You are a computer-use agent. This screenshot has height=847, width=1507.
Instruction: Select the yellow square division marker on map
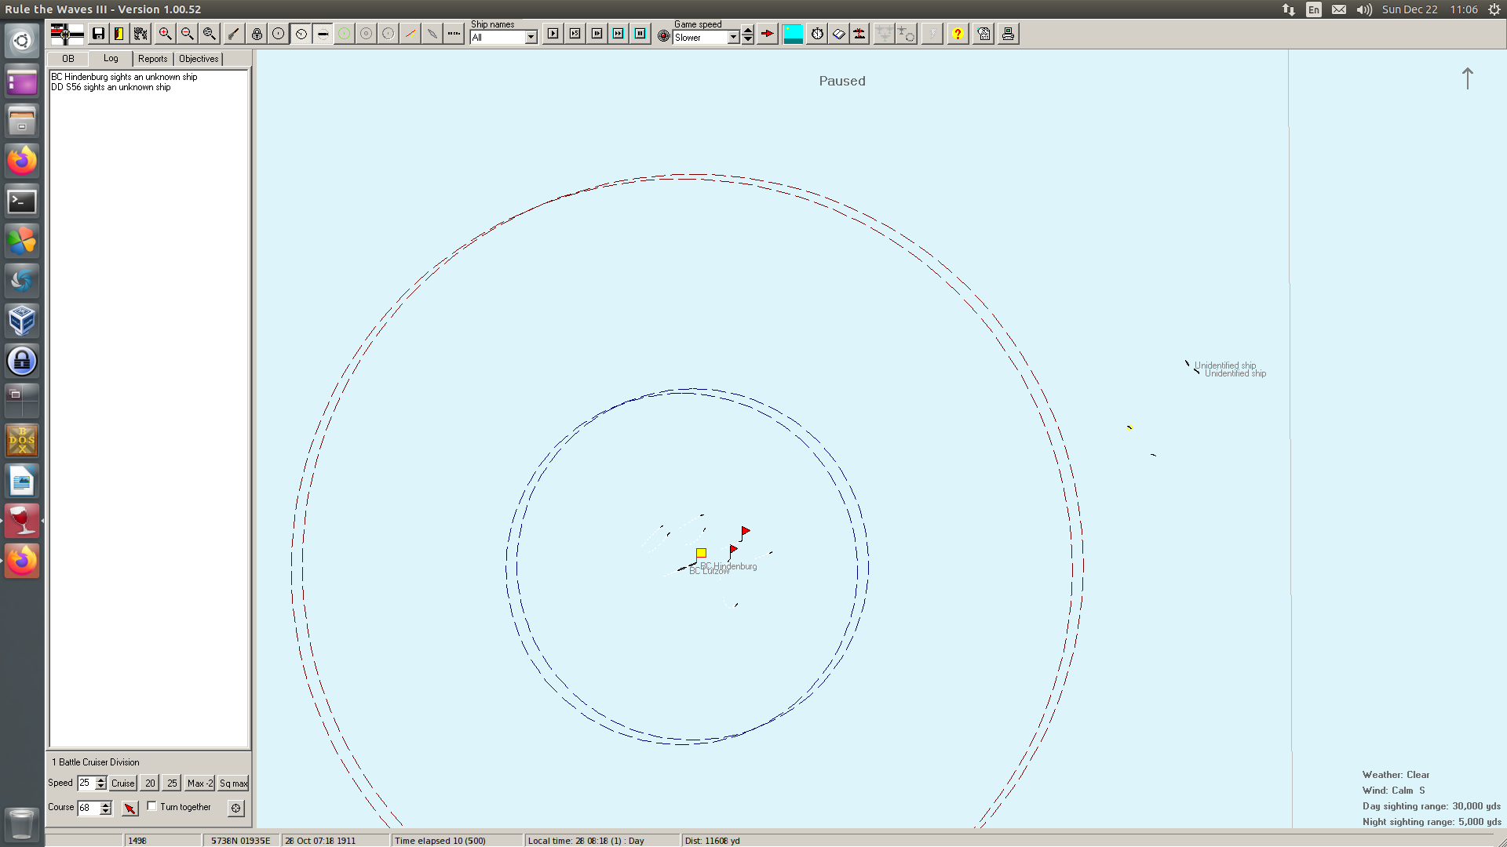[x=702, y=553]
